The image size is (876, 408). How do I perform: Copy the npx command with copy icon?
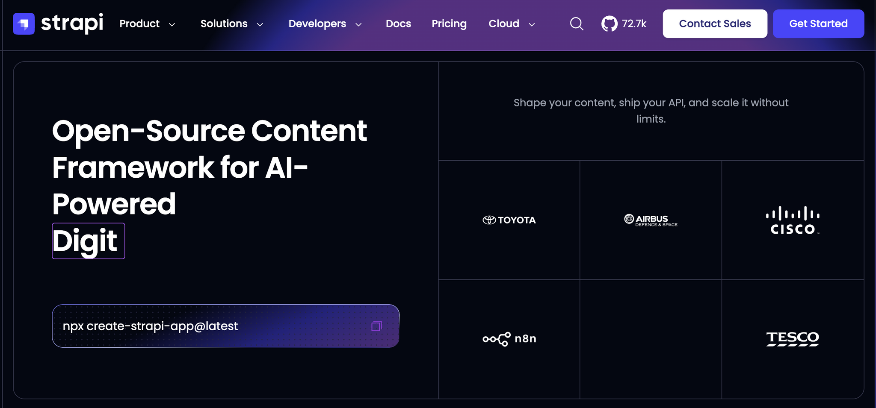pyautogui.click(x=376, y=326)
